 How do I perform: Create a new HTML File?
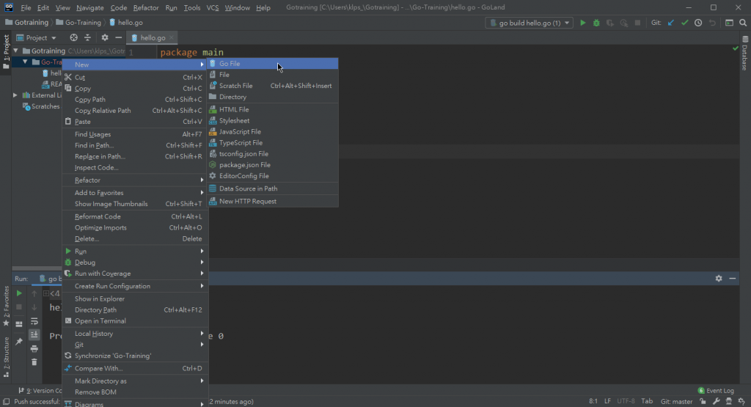(273, 109)
